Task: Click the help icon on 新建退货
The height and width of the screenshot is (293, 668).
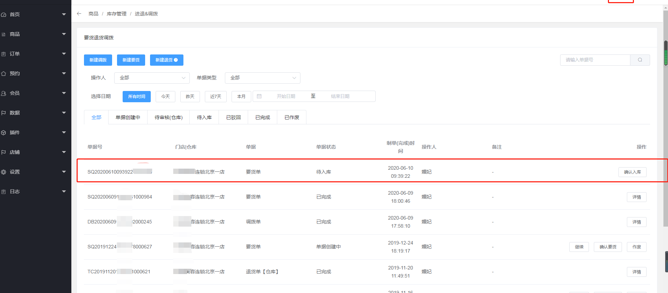Action: (176, 60)
